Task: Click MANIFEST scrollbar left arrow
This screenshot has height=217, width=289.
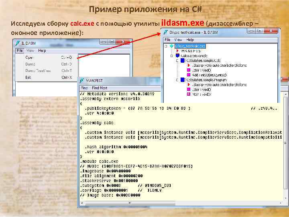Action: click(82, 203)
